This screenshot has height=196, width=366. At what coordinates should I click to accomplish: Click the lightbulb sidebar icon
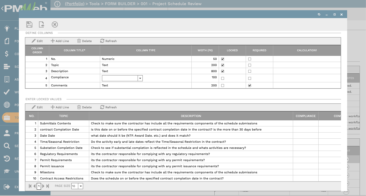pyautogui.click(x=7, y=28)
